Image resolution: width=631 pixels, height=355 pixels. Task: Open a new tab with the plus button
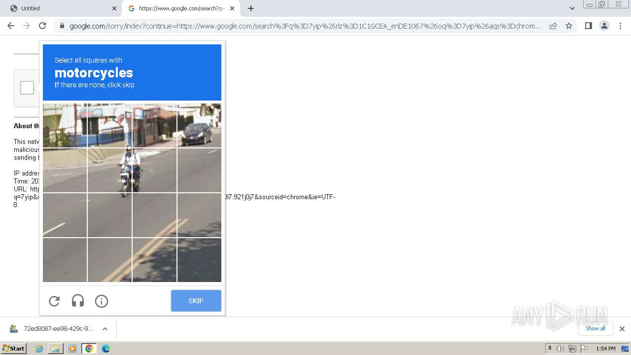(251, 8)
